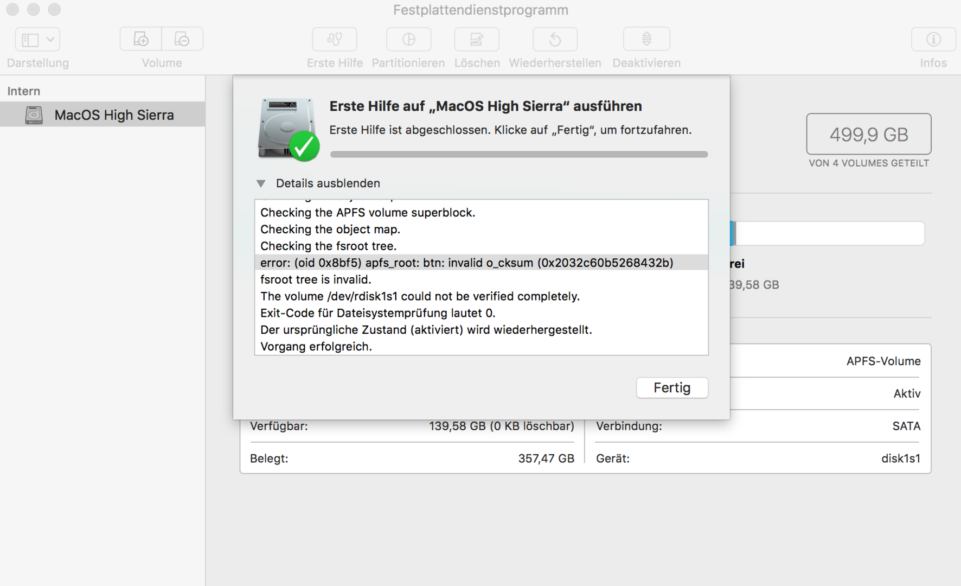Image resolution: width=961 pixels, height=586 pixels.
Task: Click the Aktiv status value
Action: [907, 394]
